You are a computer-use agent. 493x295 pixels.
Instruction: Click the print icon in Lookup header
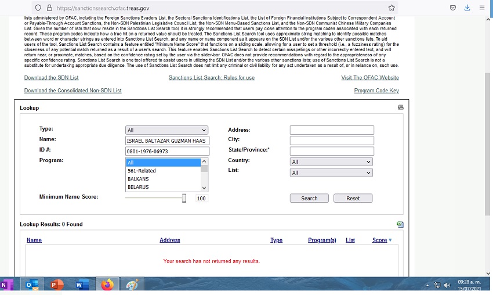point(400,107)
